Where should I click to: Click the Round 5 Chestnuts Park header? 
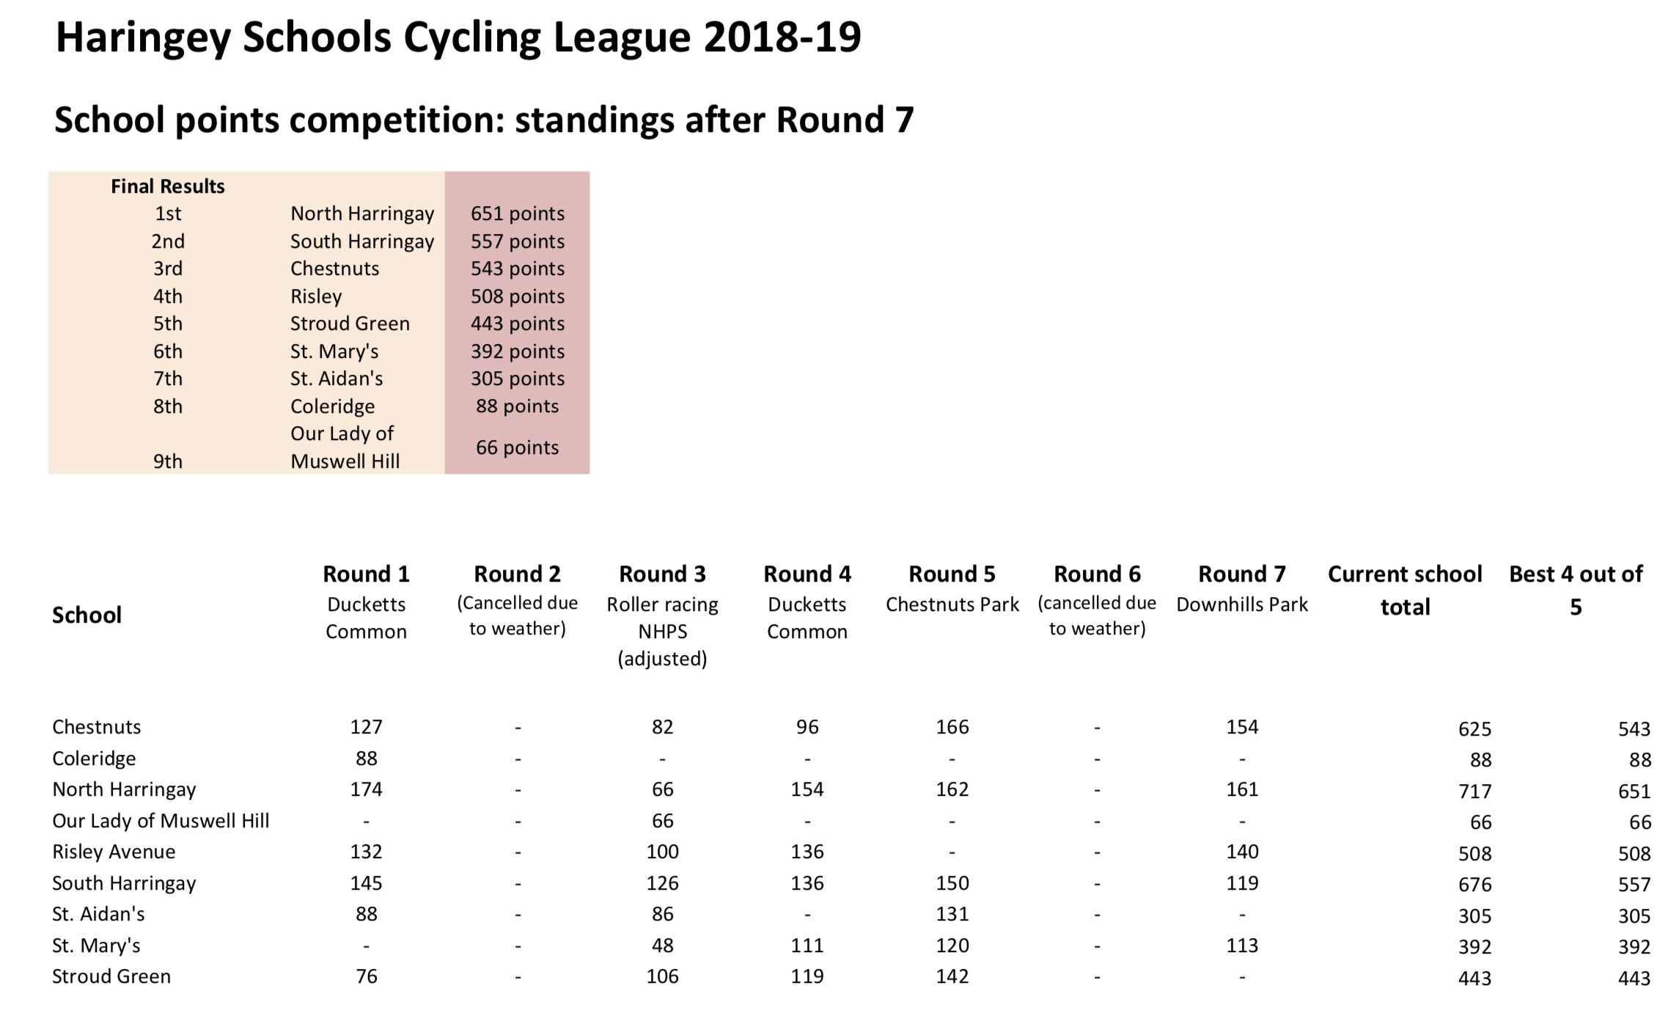pyautogui.click(x=952, y=588)
